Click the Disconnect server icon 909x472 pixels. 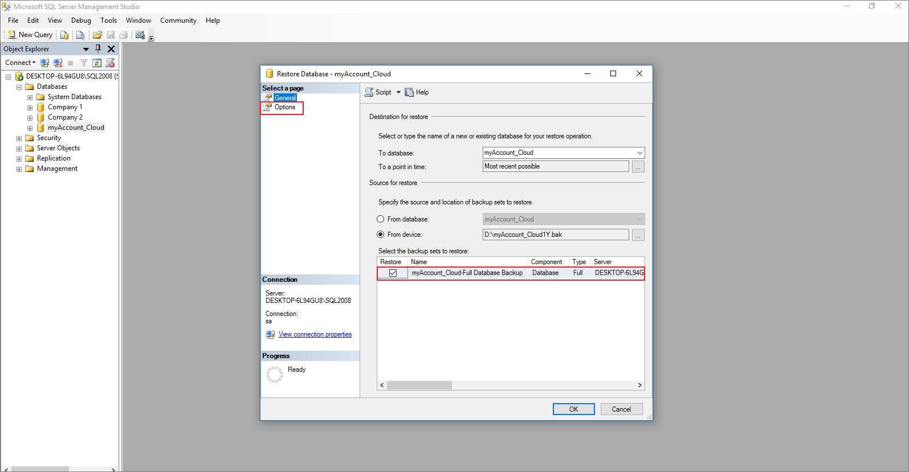click(x=58, y=63)
